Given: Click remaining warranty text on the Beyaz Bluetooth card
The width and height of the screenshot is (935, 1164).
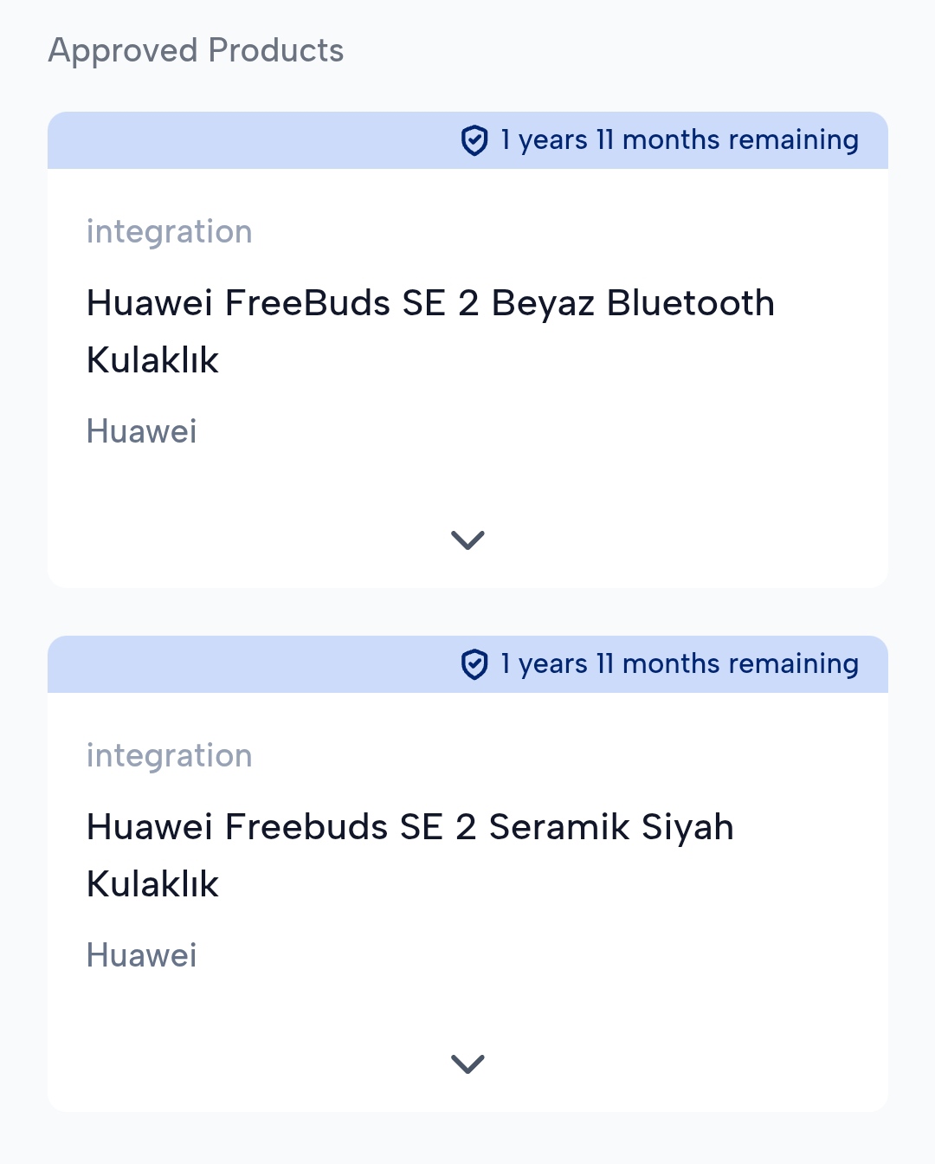Looking at the screenshot, I should [679, 140].
